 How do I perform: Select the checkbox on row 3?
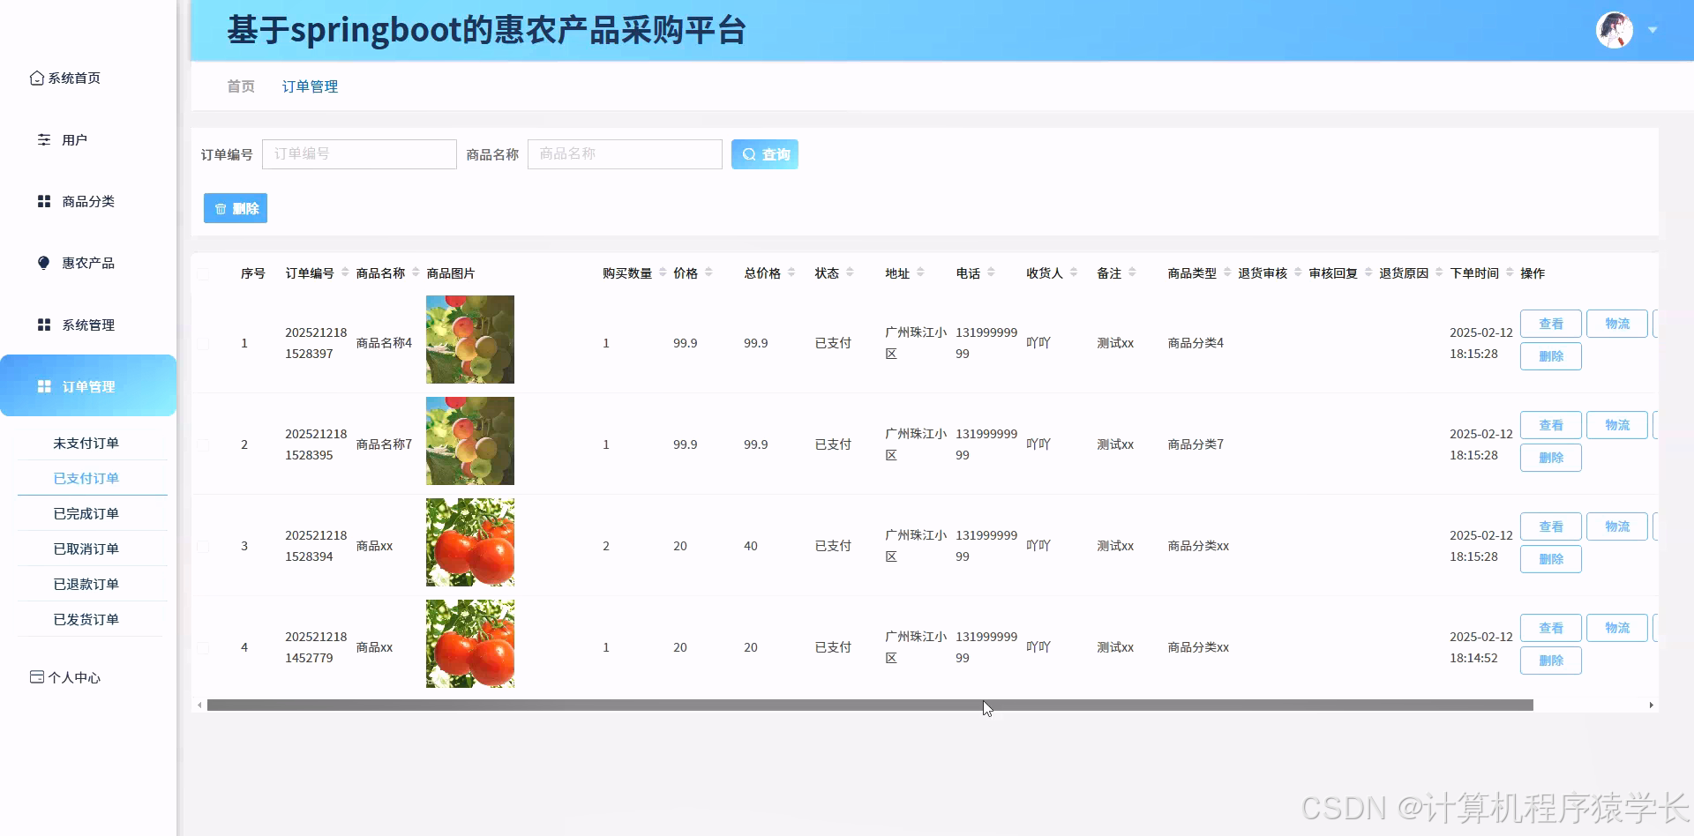point(202,546)
